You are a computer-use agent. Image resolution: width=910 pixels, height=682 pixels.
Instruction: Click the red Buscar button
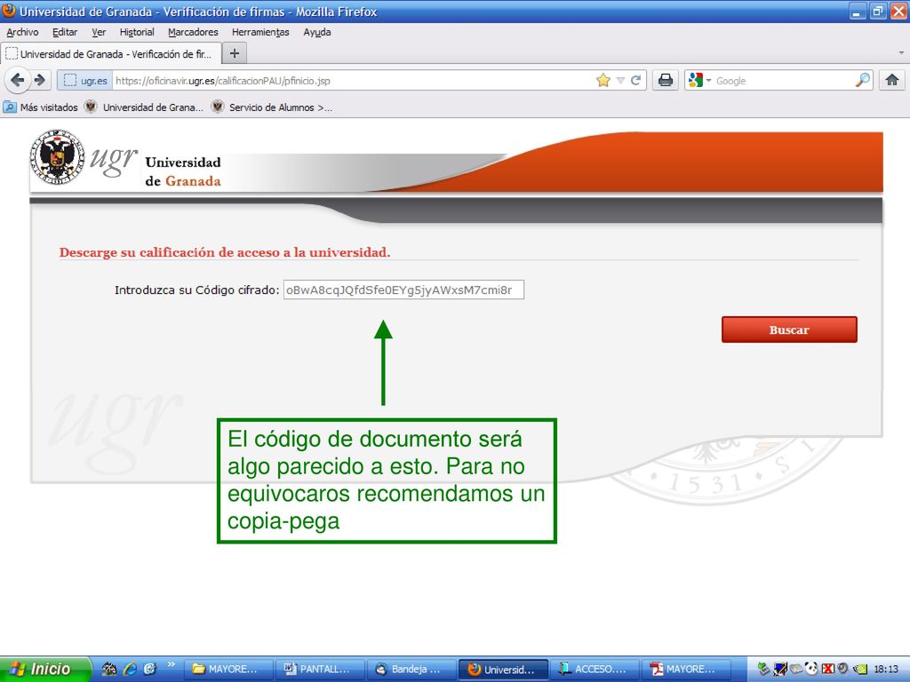(x=789, y=329)
